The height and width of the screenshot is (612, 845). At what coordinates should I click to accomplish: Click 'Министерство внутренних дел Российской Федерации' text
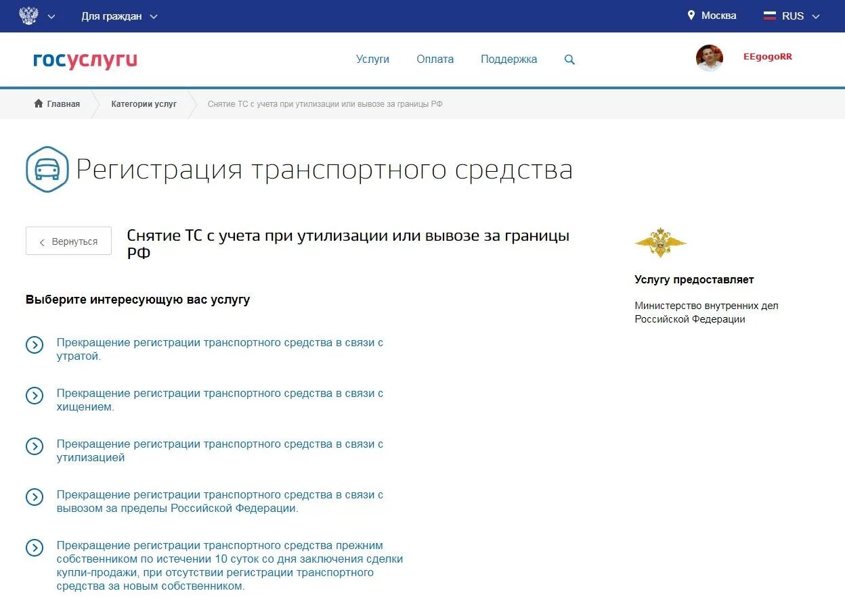(706, 312)
